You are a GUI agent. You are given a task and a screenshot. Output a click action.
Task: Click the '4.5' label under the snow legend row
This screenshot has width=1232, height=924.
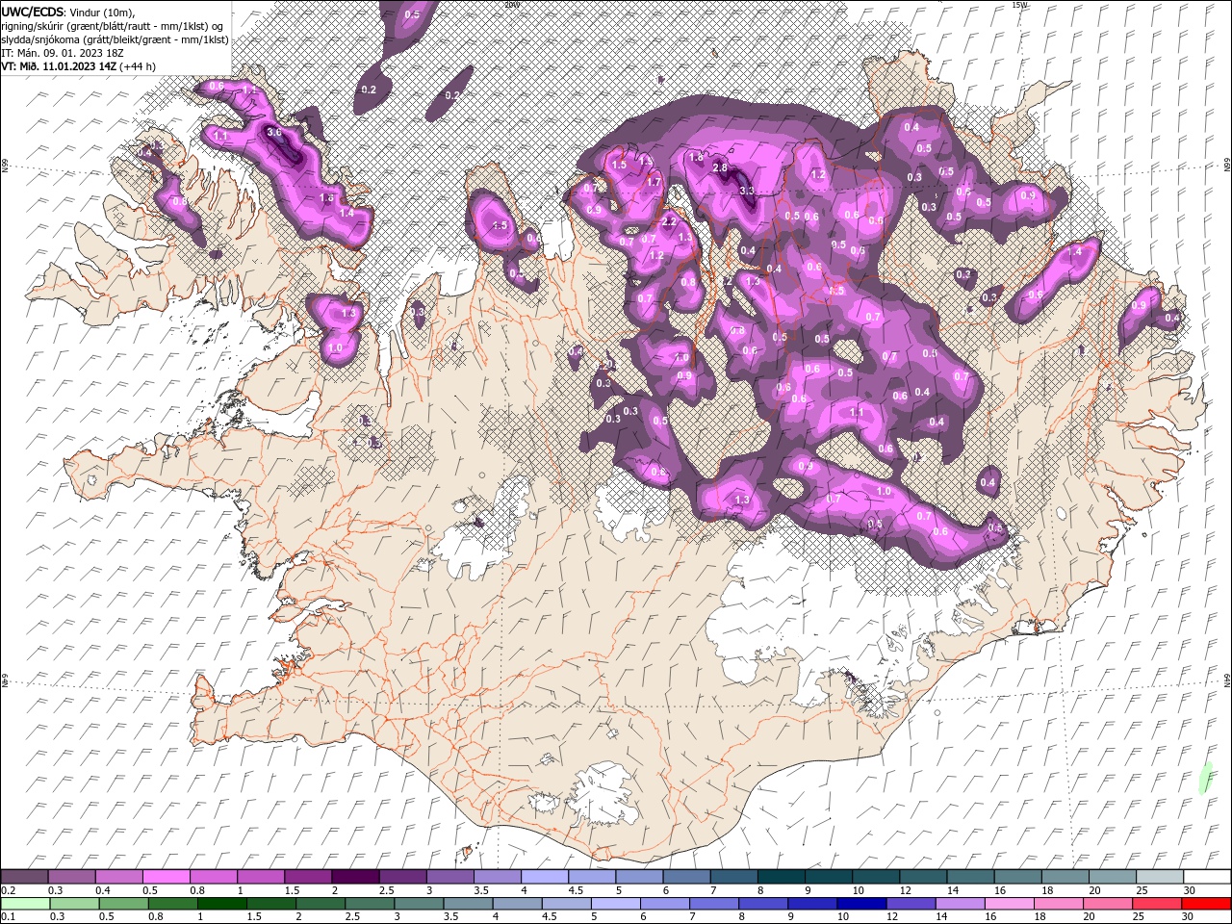576,890
